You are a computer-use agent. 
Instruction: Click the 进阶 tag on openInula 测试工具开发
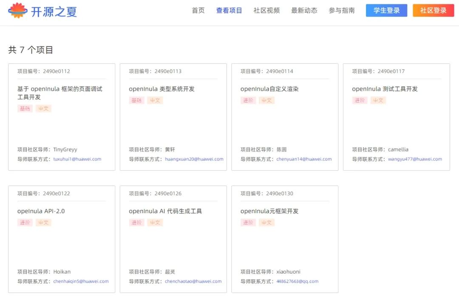[x=360, y=100]
